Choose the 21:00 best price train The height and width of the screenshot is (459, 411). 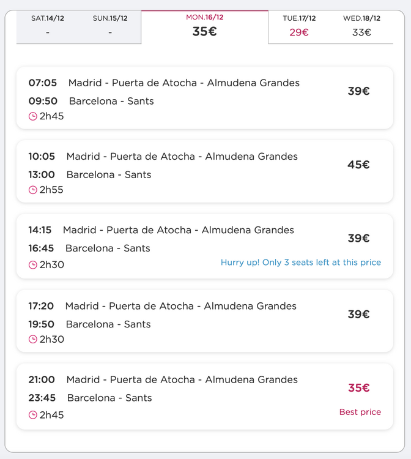205,397
